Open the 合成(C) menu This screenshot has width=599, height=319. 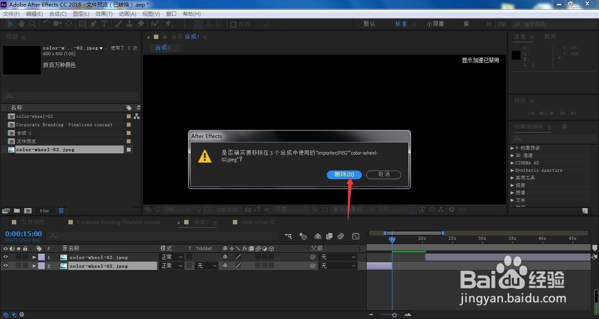[58, 14]
